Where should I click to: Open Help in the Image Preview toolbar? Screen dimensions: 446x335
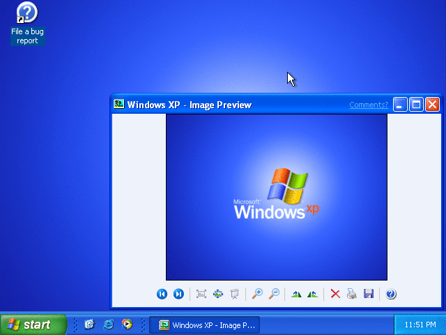point(391,294)
